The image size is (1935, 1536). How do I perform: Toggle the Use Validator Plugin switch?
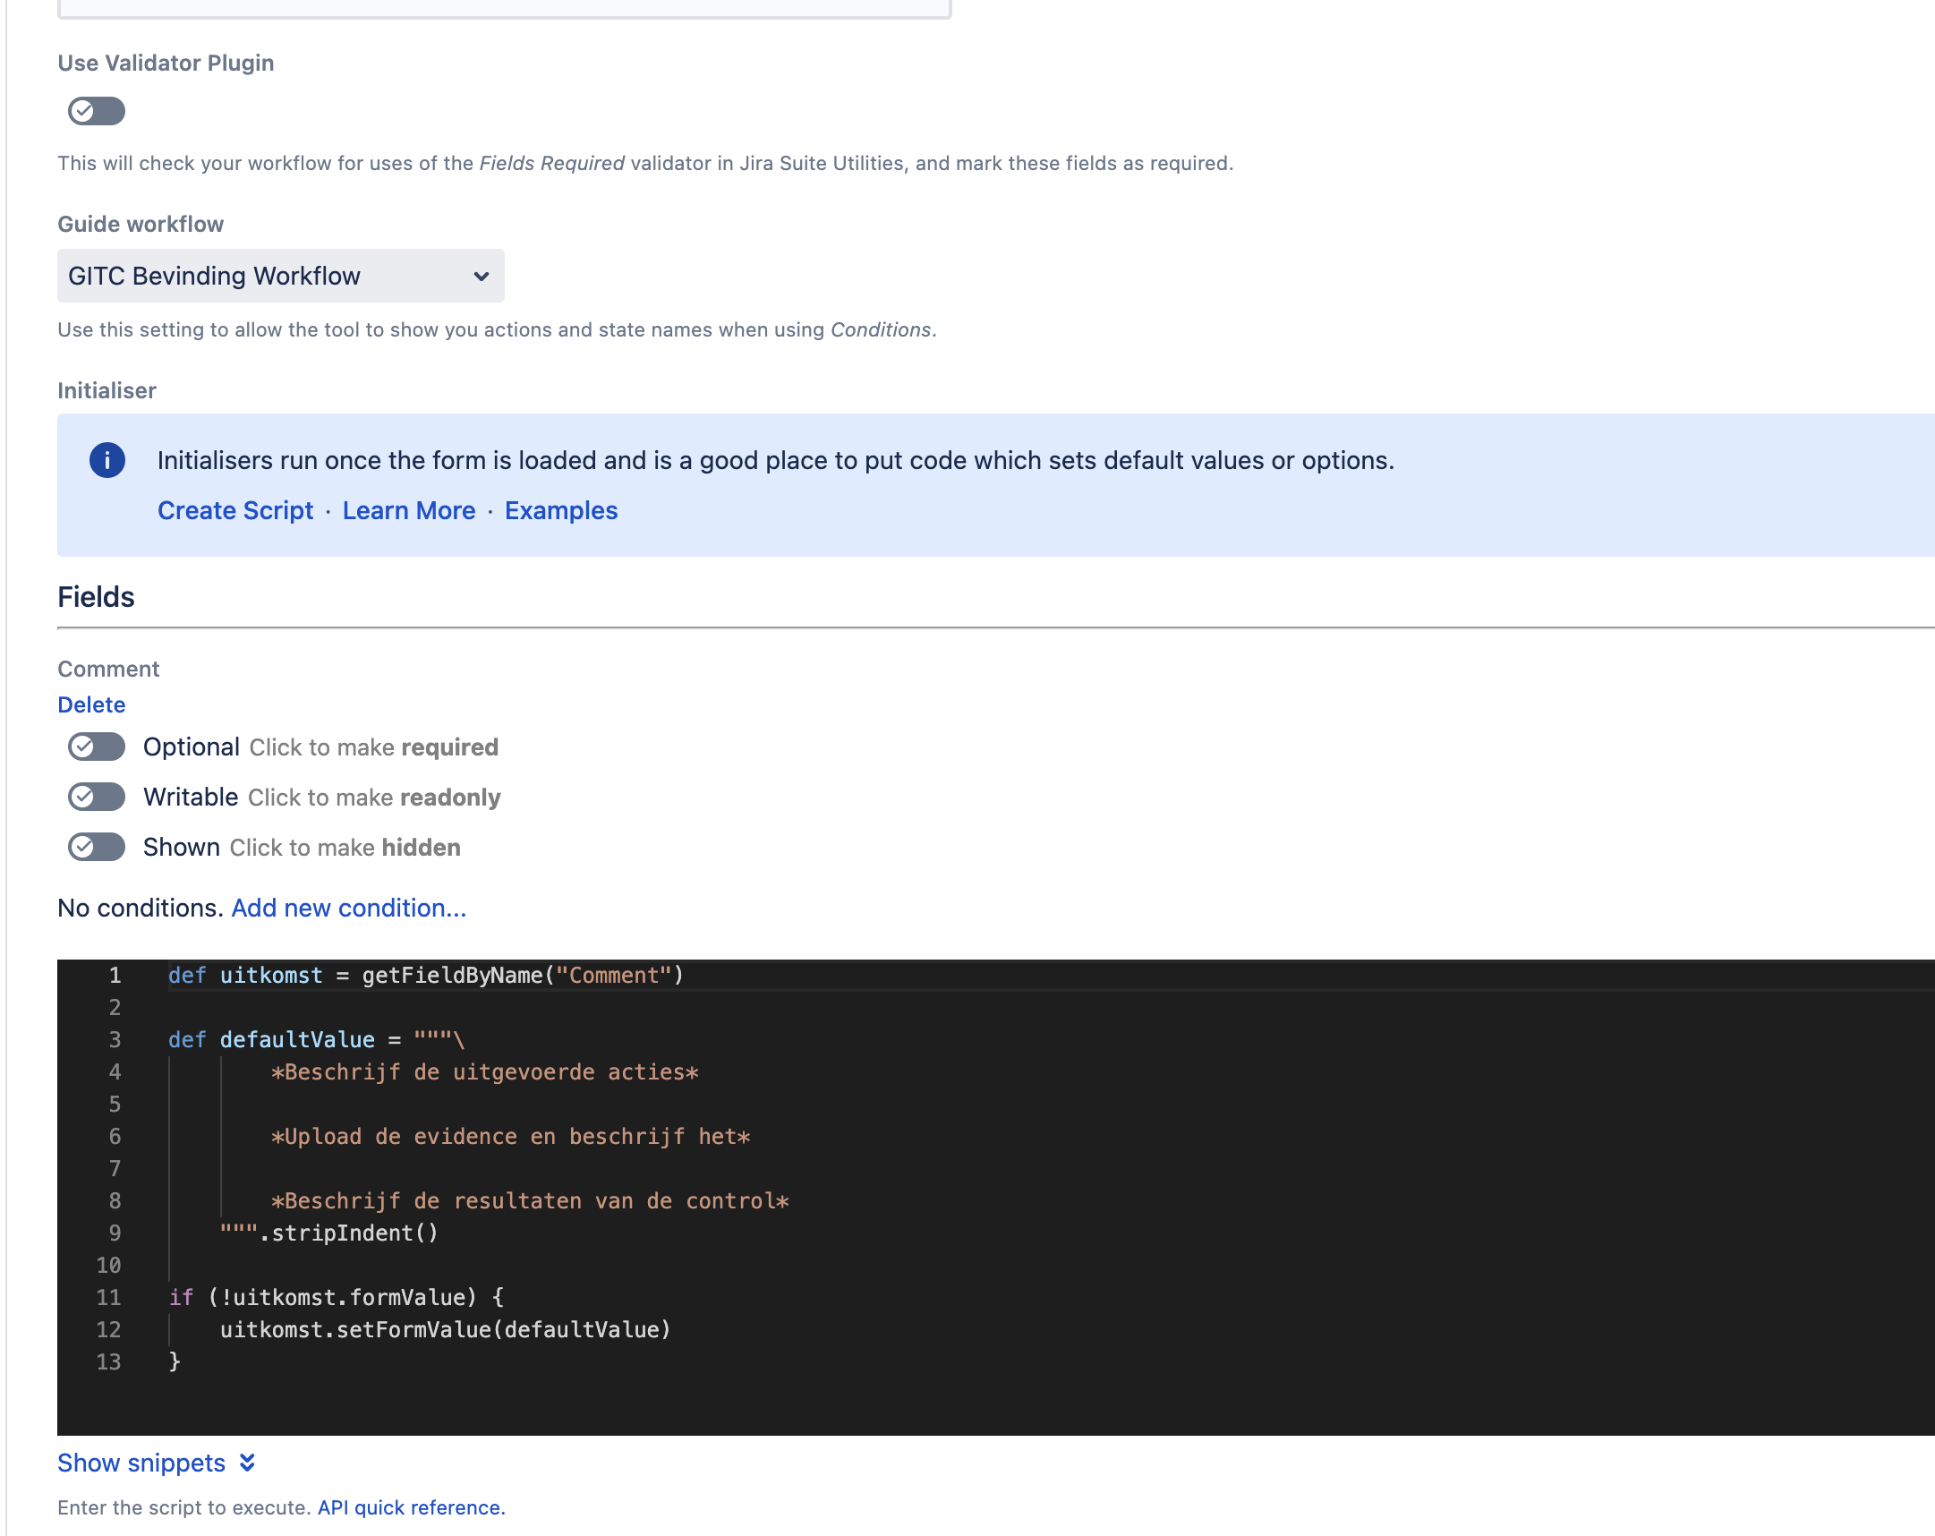pos(95,110)
